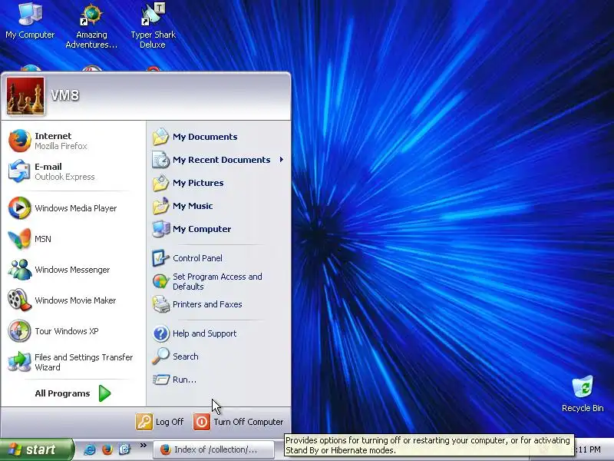Screen dimensions: 614x461
Task: Choose Search menu entry text
Action: tap(186, 357)
